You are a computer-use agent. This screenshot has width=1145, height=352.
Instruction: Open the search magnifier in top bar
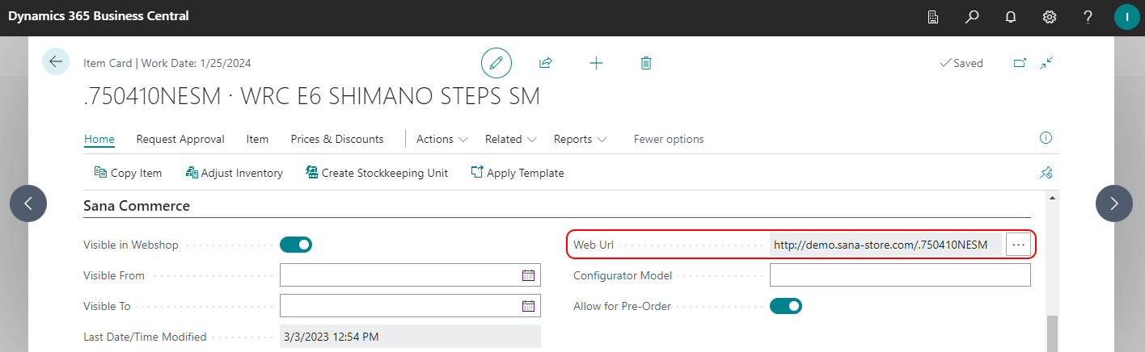973,17
